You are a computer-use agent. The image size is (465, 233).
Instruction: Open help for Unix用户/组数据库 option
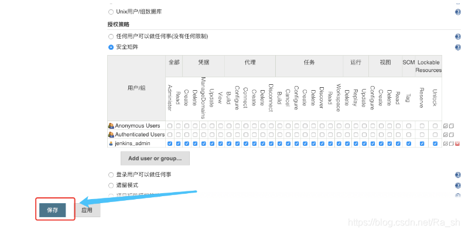[x=457, y=12]
